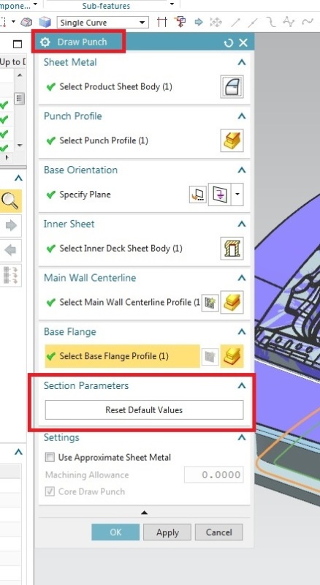
Task: Click the maximize square icon in left panel
Action: (x=18, y=45)
